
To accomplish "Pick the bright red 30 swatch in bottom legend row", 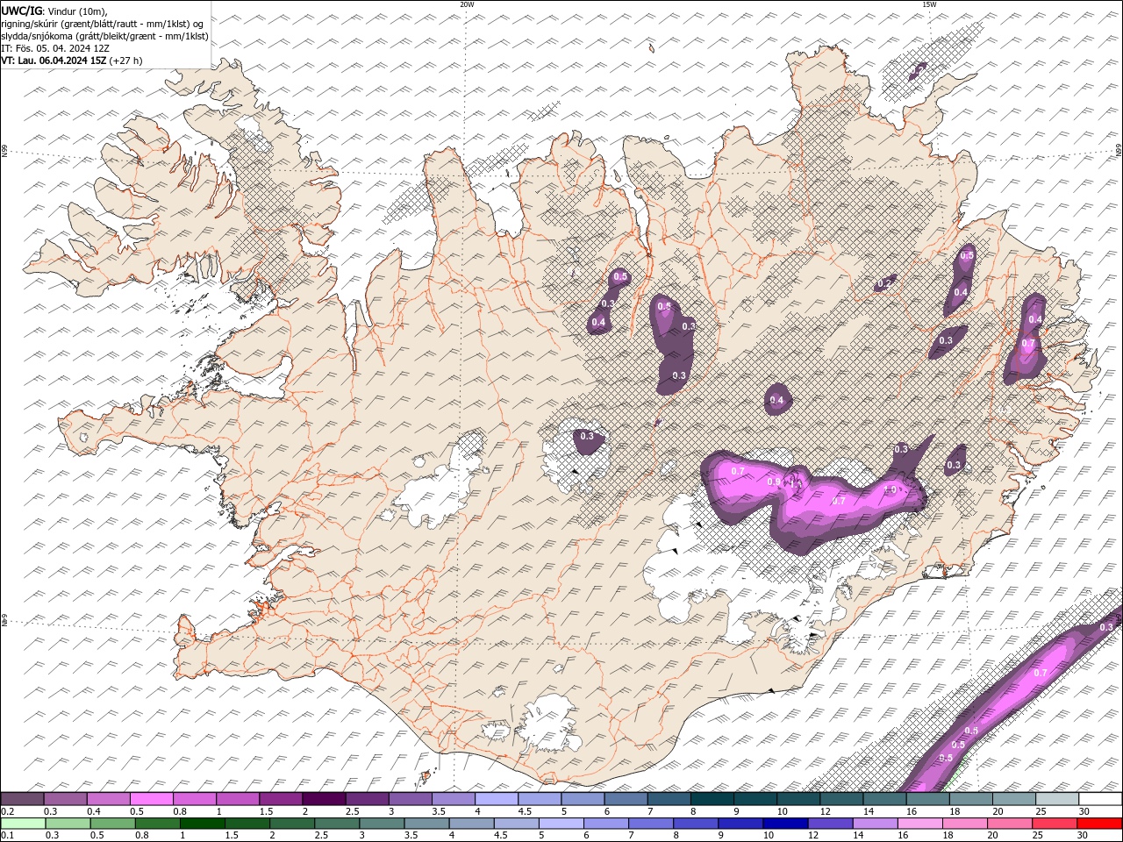I will pos(1099,824).
